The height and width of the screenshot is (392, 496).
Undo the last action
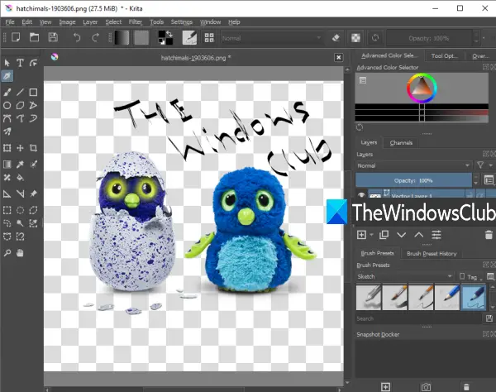tap(77, 38)
